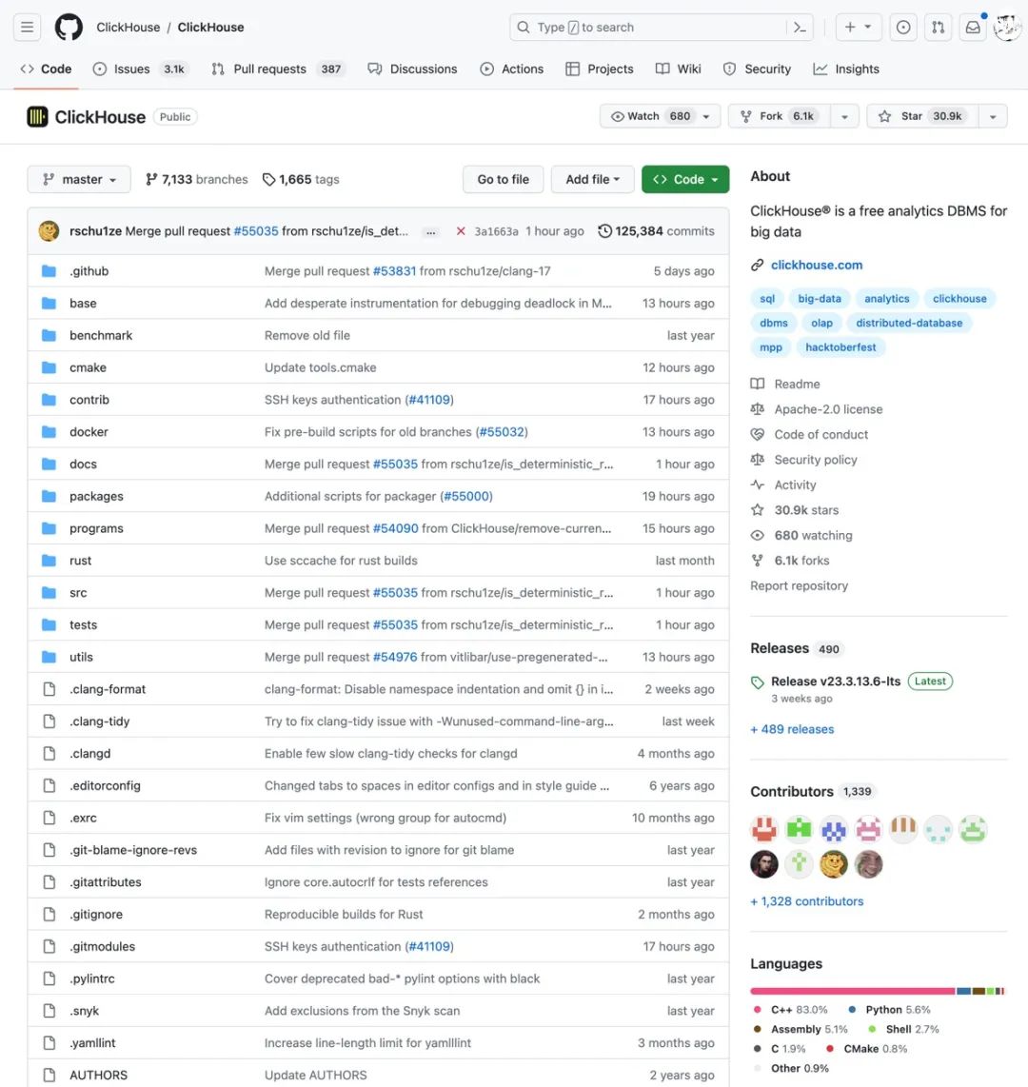
Task: Expand the Add file dropdown
Action: tap(592, 180)
